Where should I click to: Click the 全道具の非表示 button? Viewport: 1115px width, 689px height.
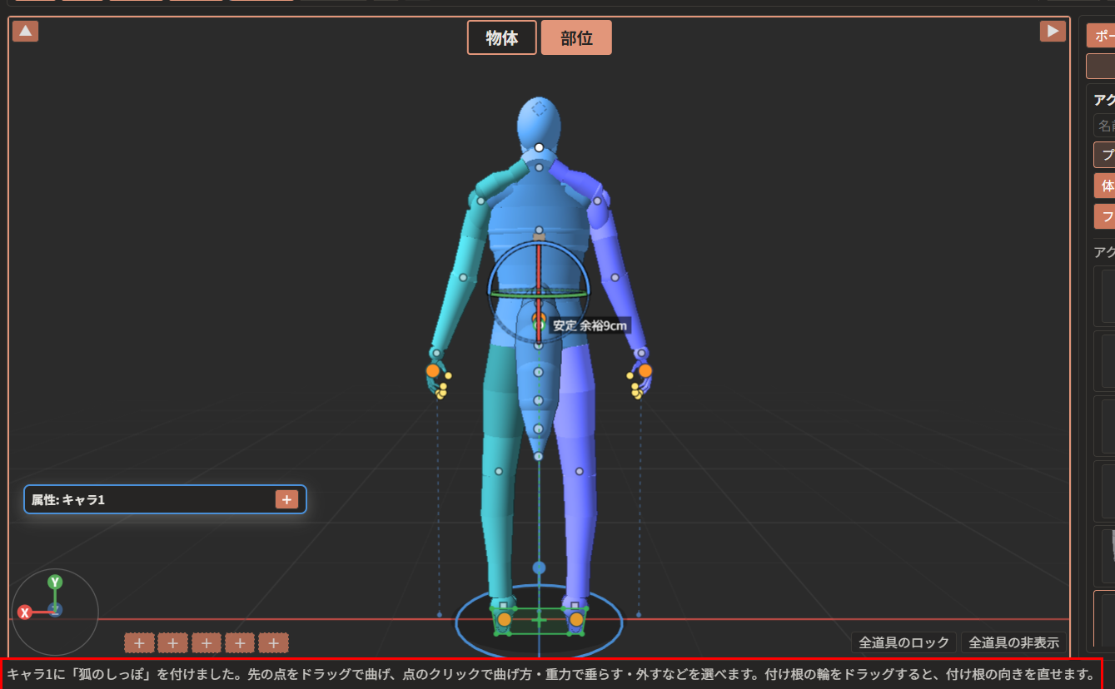[x=1013, y=642]
